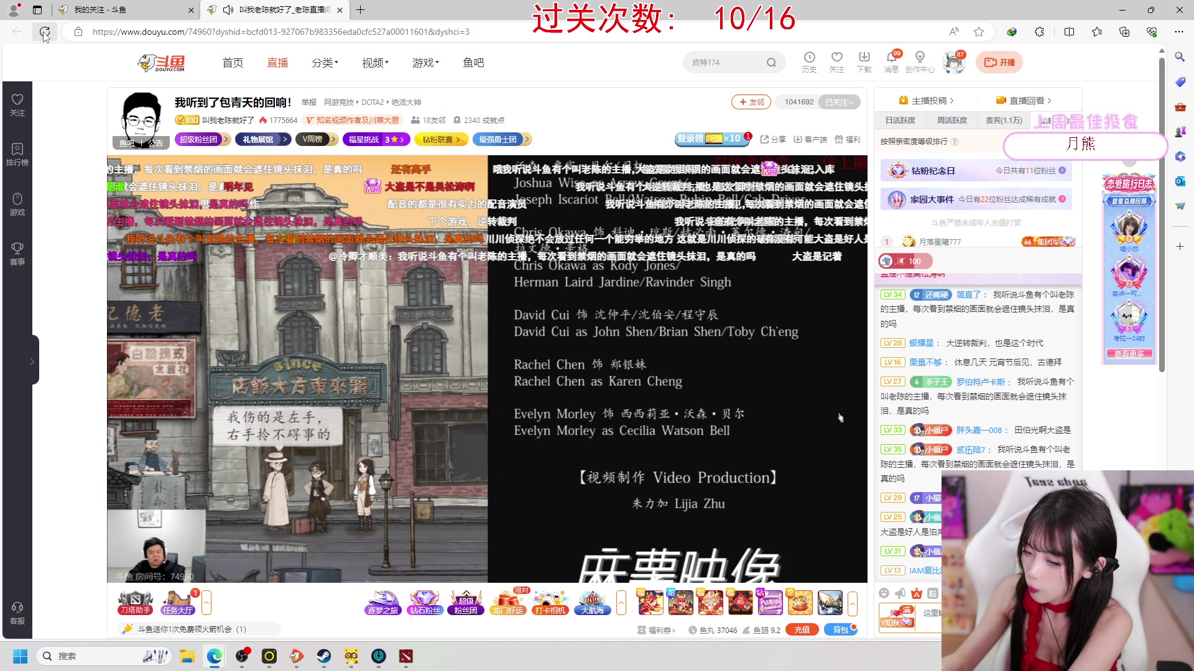Click the 举报 report link
The width and height of the screenshot is (1194, 671).
(x=309, y=103)
